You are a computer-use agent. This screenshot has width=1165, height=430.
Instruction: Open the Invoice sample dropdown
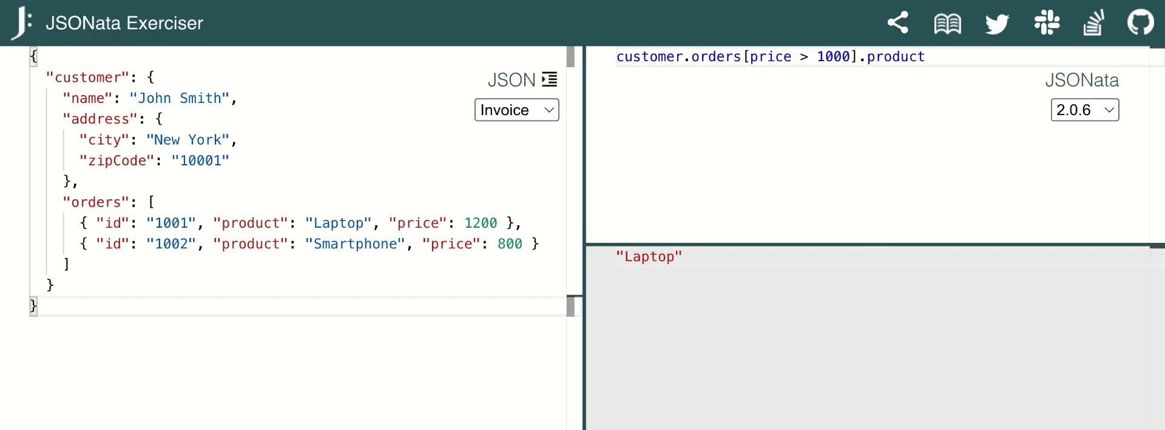tap(516, 110)
